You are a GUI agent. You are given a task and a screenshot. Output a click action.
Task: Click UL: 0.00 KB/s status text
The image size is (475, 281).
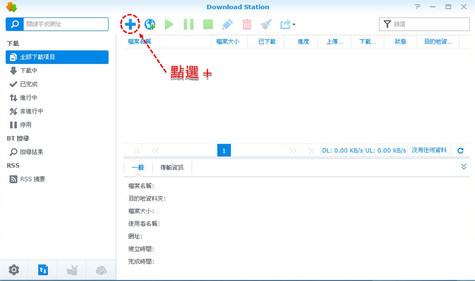[x=386, y=151]
